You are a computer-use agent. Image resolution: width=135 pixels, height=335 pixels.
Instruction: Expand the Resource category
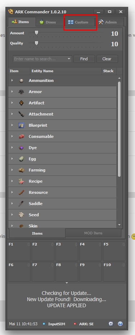point(12,192)
